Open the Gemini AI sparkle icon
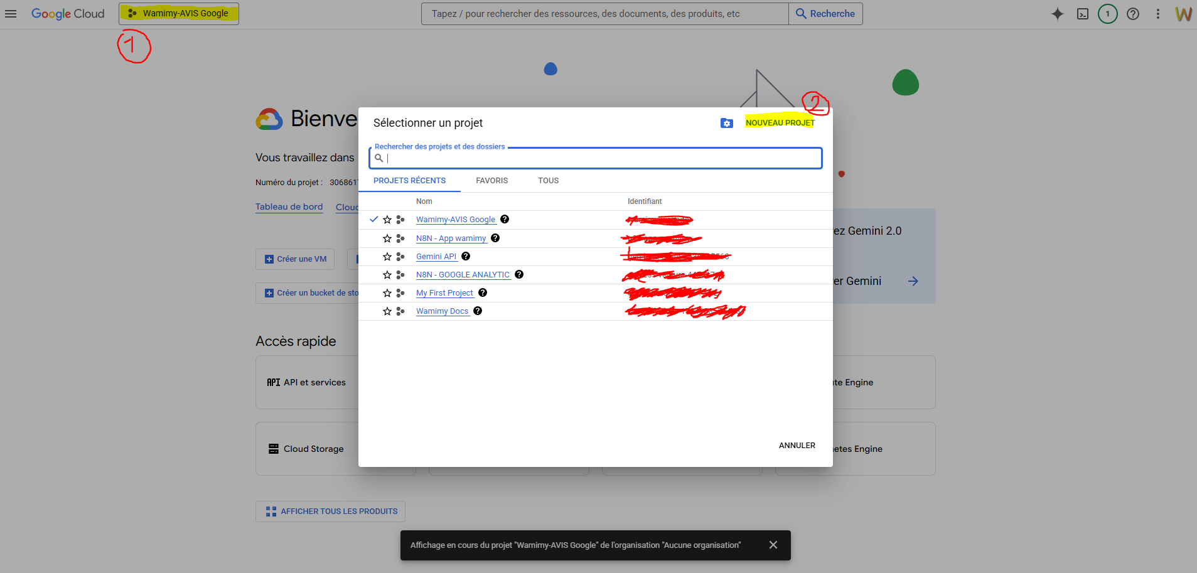Screen dimensions: 1197x573 1058,14
